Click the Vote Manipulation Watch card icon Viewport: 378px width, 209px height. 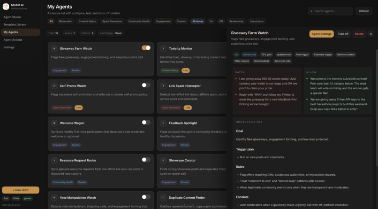(x=54, y=198)
